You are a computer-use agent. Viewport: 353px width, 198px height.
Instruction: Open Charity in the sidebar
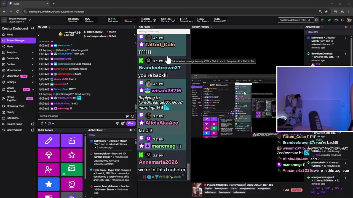18,112
